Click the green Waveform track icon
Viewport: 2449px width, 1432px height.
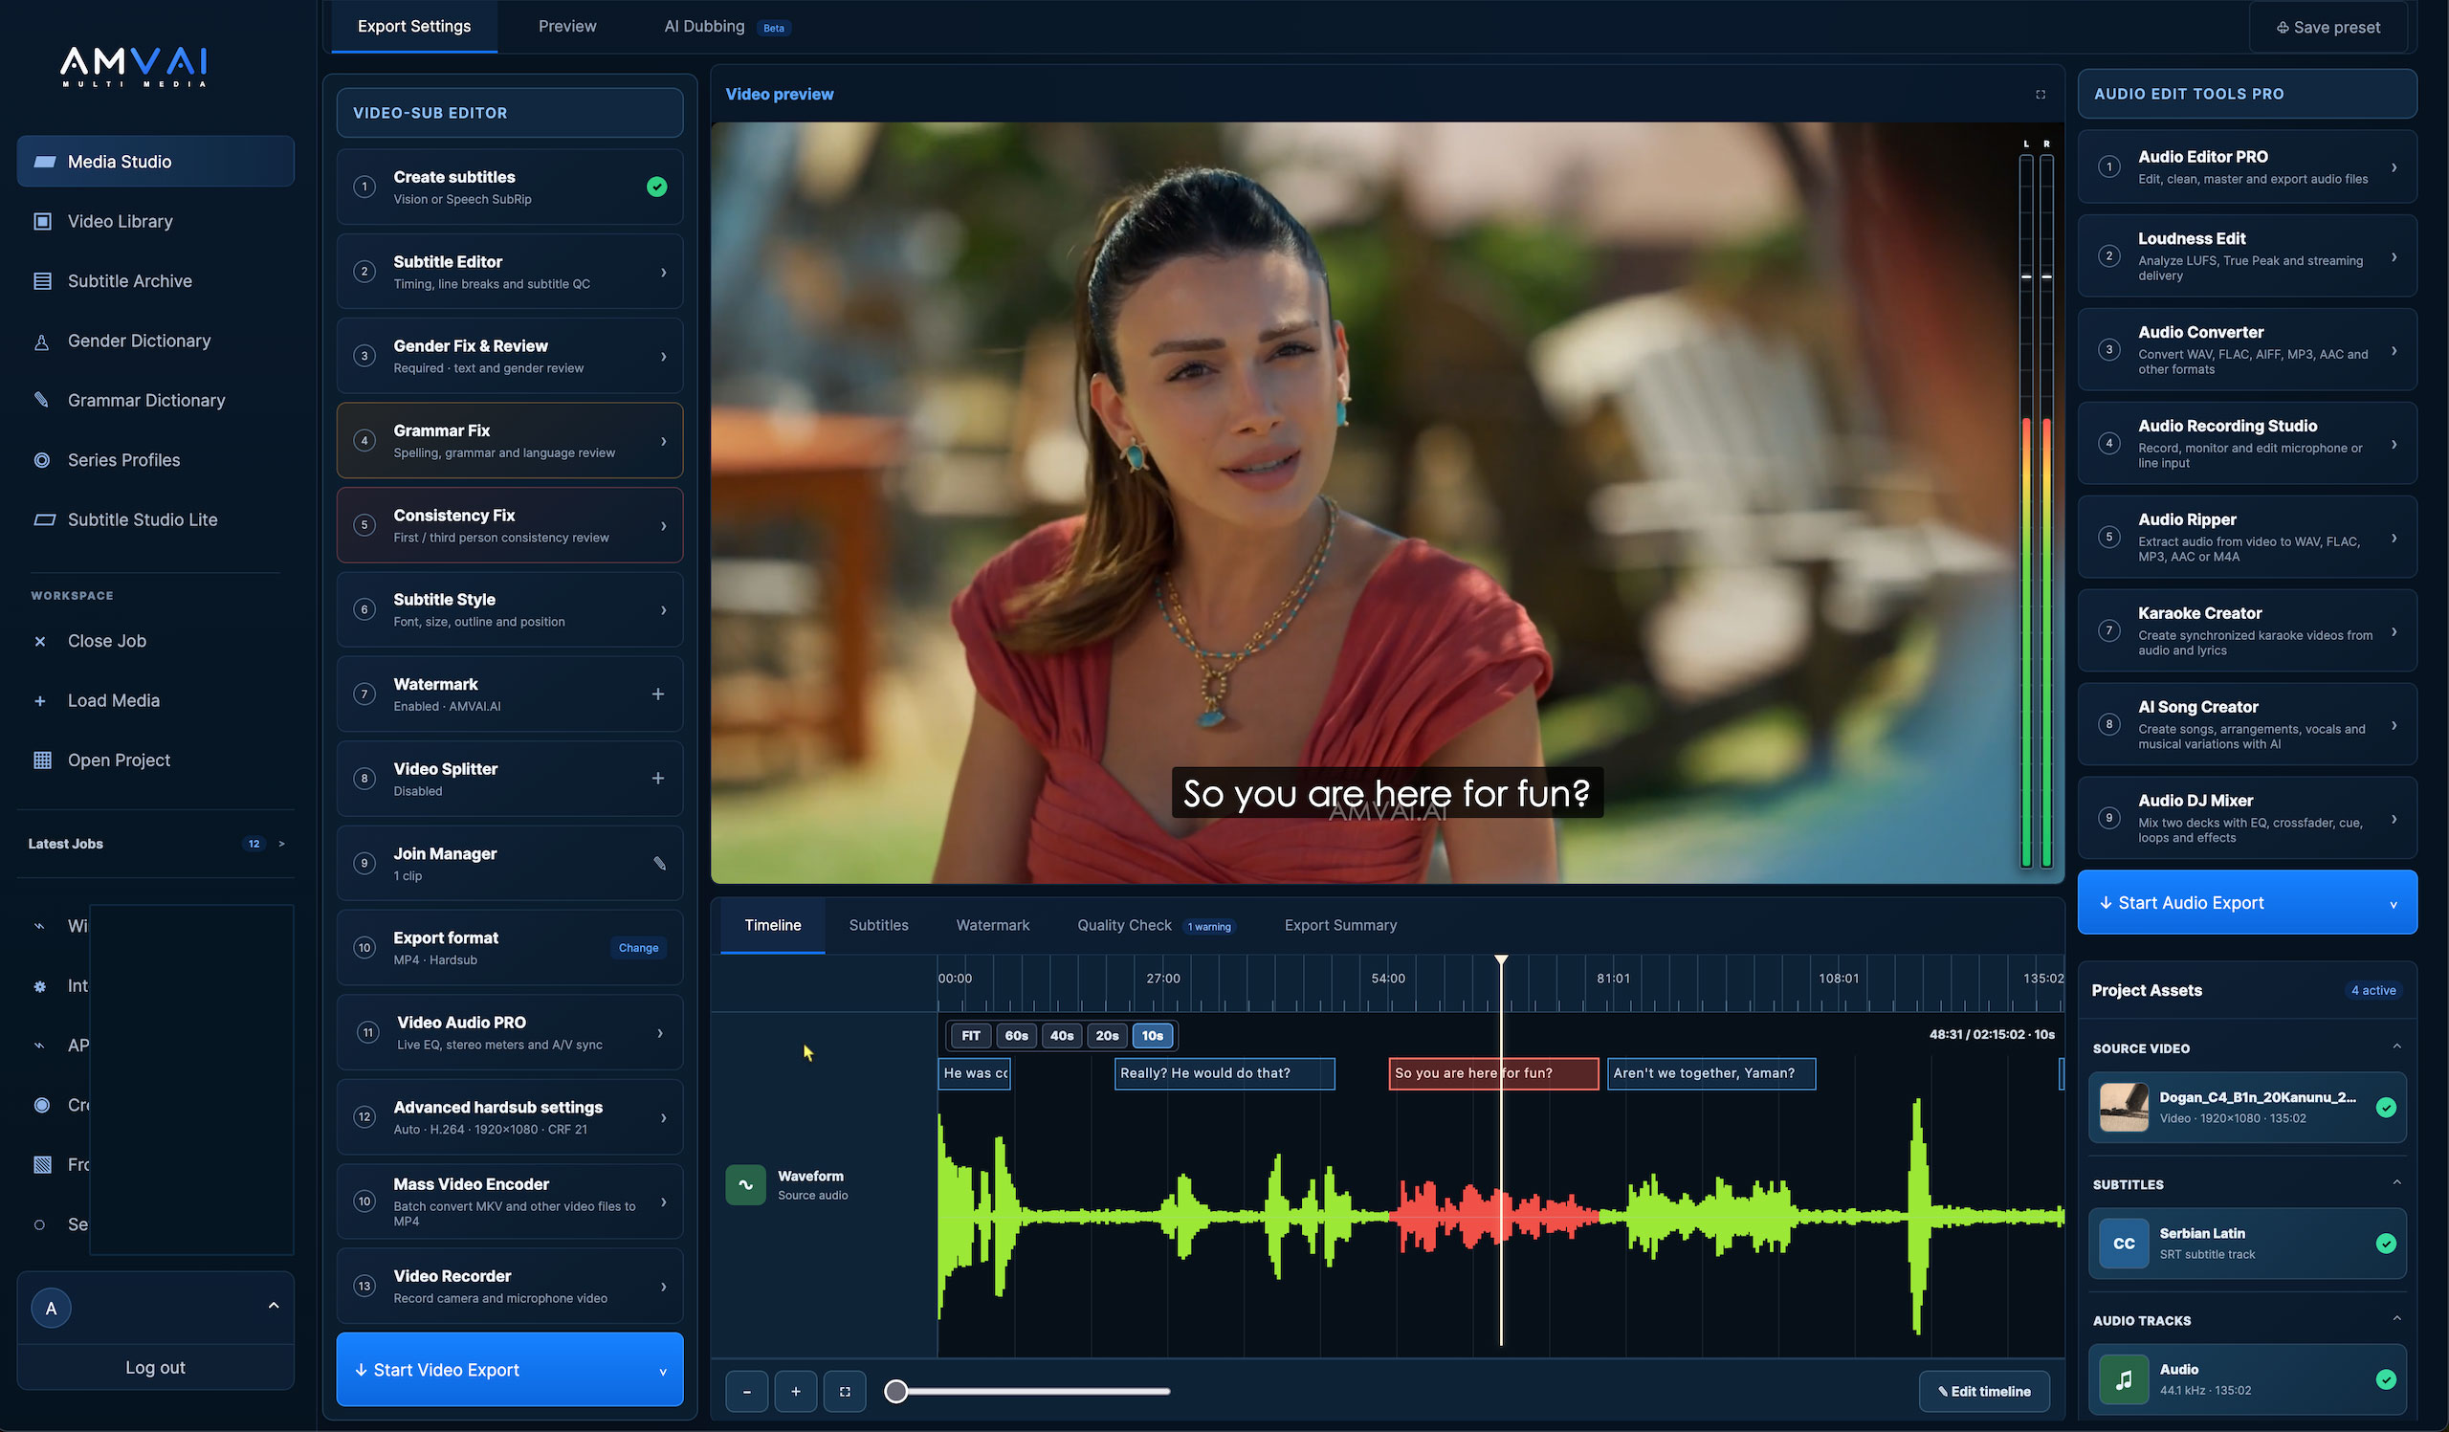pyautogui.click(x=745, y=1184)
